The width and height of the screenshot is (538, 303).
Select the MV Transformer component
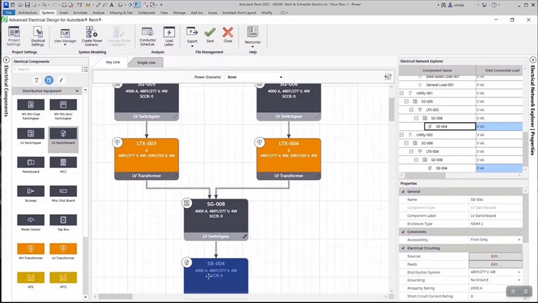[x=31, y=251]
